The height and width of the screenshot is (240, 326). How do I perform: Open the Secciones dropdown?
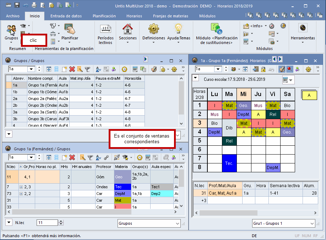tap(127, 43)
